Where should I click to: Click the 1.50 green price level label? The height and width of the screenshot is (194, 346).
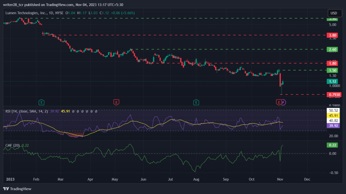[332, 70]
